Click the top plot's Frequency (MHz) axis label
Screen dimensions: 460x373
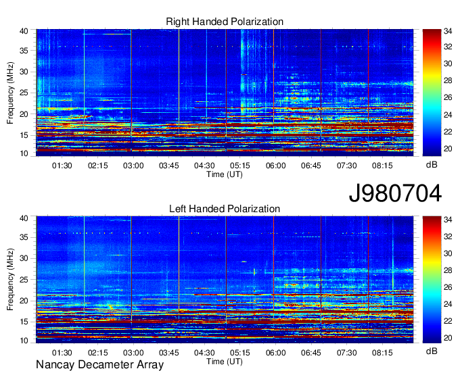coord(10,93)
